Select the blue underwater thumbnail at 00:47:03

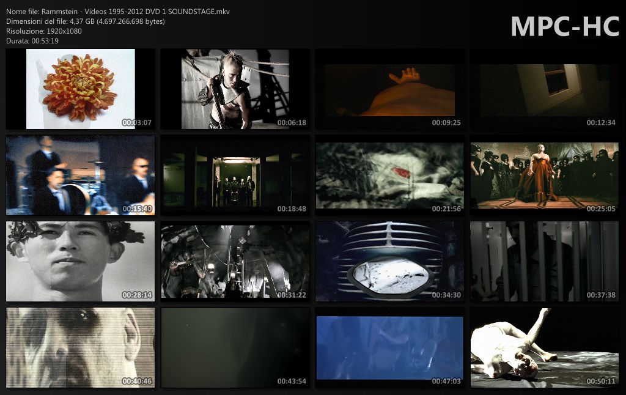389,347
